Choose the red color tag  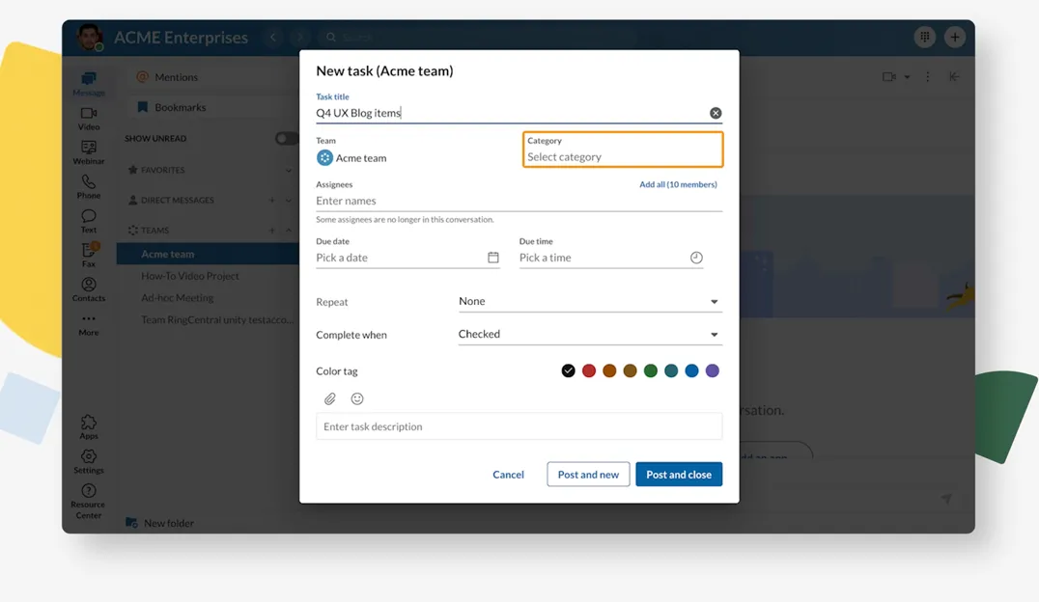[589, 370]
